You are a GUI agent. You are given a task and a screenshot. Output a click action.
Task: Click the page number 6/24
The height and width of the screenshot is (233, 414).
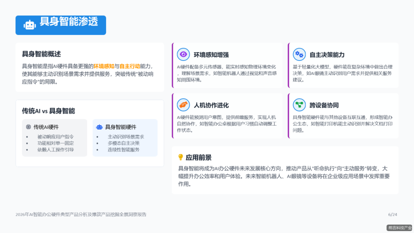click(x=392, y=214)
